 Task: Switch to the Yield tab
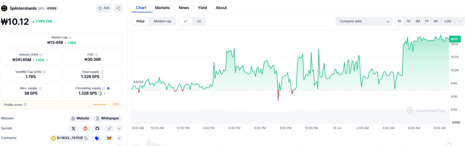[202, 8]
